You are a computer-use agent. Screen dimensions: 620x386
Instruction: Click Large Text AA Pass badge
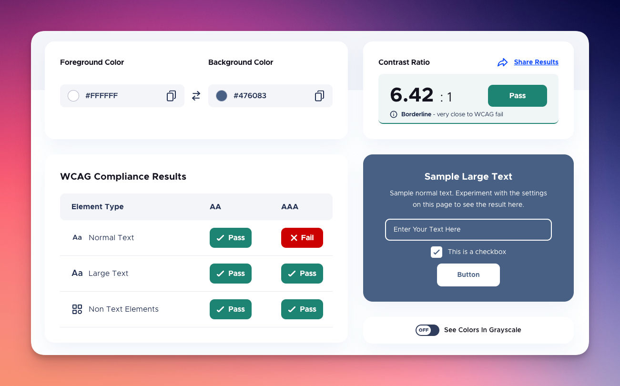point(231,274)
